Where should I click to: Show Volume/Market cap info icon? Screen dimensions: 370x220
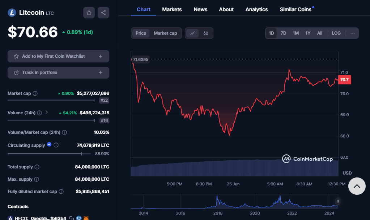tap(64, 132)
